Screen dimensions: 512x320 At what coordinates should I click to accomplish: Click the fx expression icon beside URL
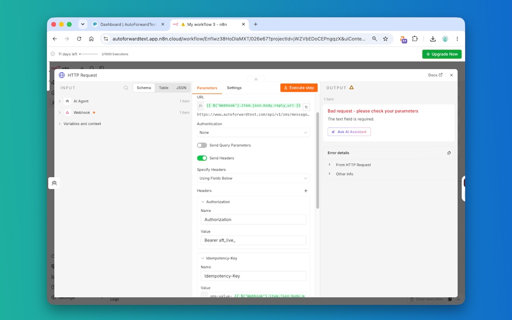pos(200,106)
